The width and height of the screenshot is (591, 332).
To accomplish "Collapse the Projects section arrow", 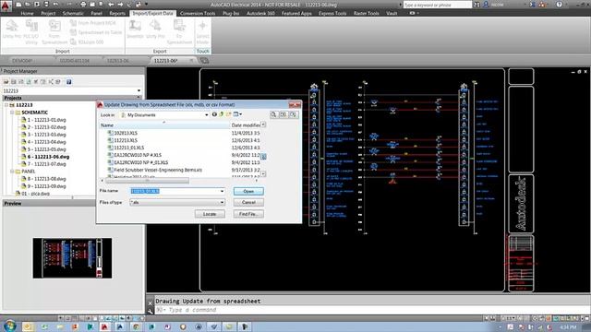I will pyautogui.click(x=139, y=98).
